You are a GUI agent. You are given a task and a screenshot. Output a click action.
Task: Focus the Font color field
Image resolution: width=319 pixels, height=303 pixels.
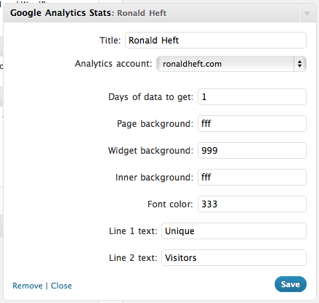[x=252, y=204]
